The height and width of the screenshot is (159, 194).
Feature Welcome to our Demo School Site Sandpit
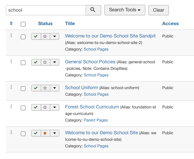click(x=45, y=36)
